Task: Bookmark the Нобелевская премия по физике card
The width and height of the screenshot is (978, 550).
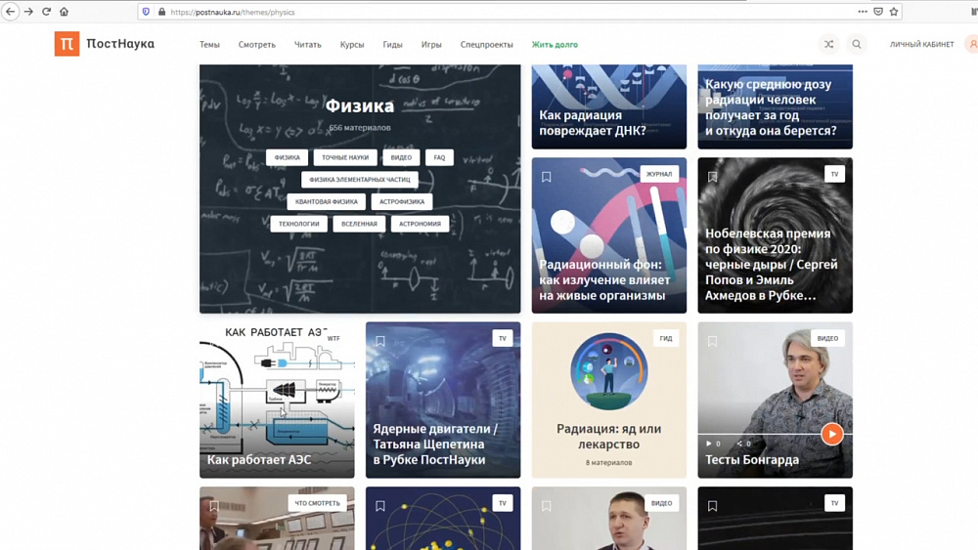Action: 712,178
